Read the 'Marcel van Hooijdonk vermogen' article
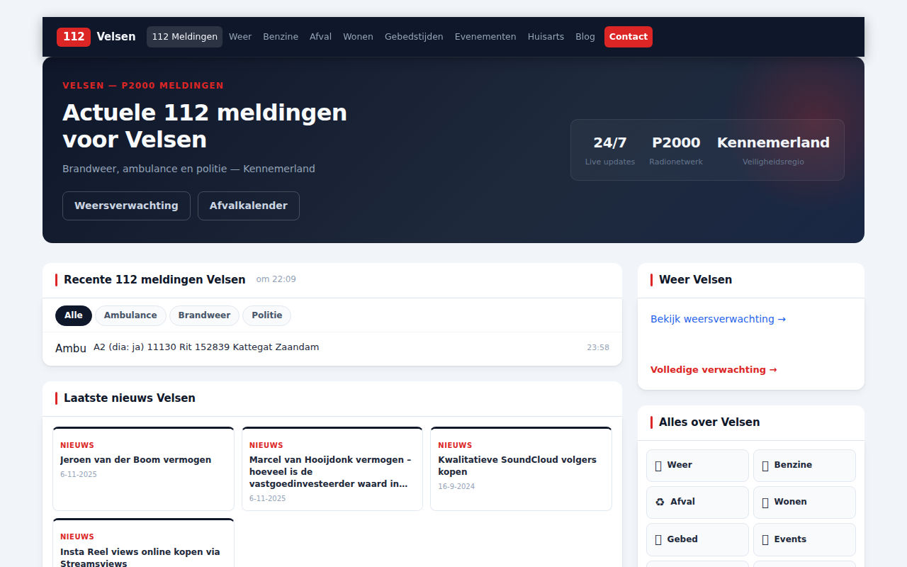The height and width of the screenshot is (567, 907). click(x=332, y=468)
